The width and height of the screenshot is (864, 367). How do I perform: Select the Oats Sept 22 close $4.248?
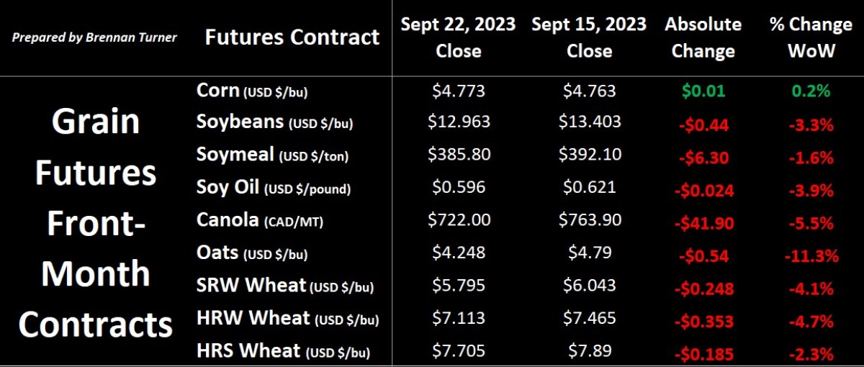point(459,253)
